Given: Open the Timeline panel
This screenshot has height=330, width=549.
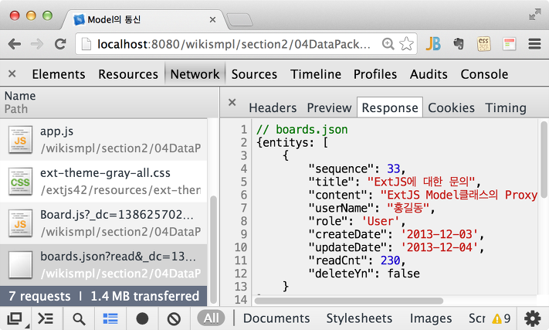Looking at the screenshot, I should (316, 74).
